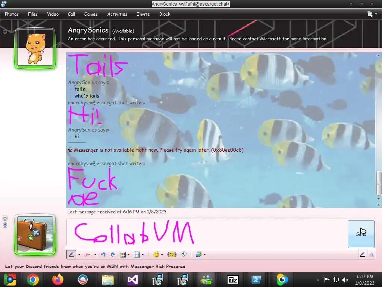Viewport: 382px width, 287px height.
Task: Click the "Last message received" status text
Action: 118,212
